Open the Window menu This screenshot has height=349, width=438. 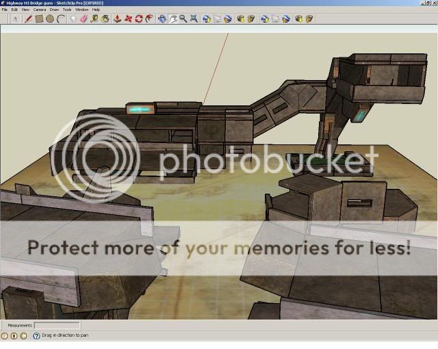[81, 10]
